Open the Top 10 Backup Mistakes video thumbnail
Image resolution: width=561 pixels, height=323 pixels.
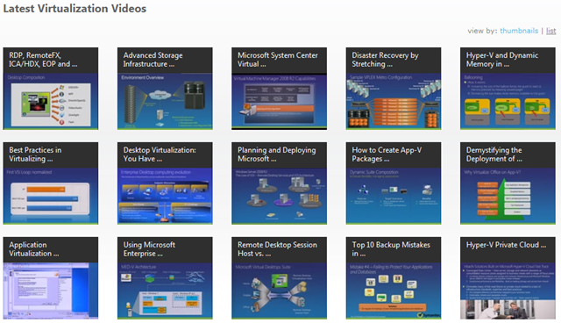(x=394, y=278)
